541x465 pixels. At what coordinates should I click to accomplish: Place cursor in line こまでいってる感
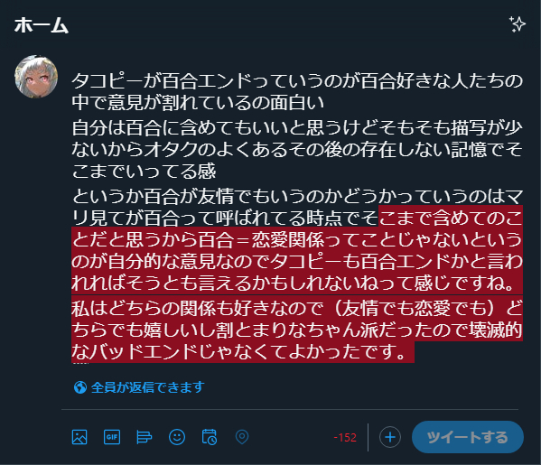point(144,171)
